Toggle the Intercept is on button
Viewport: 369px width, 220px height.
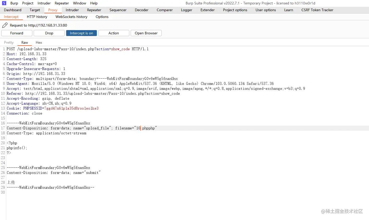click(81, 33)
